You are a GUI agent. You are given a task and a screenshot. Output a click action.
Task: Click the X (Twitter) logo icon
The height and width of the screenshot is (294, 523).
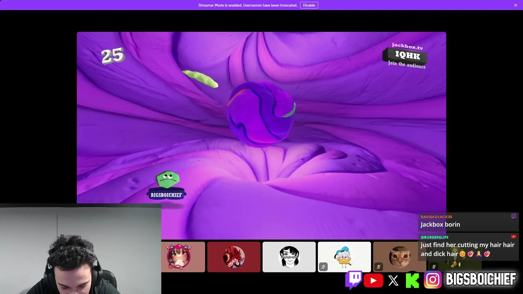(393, 281)
